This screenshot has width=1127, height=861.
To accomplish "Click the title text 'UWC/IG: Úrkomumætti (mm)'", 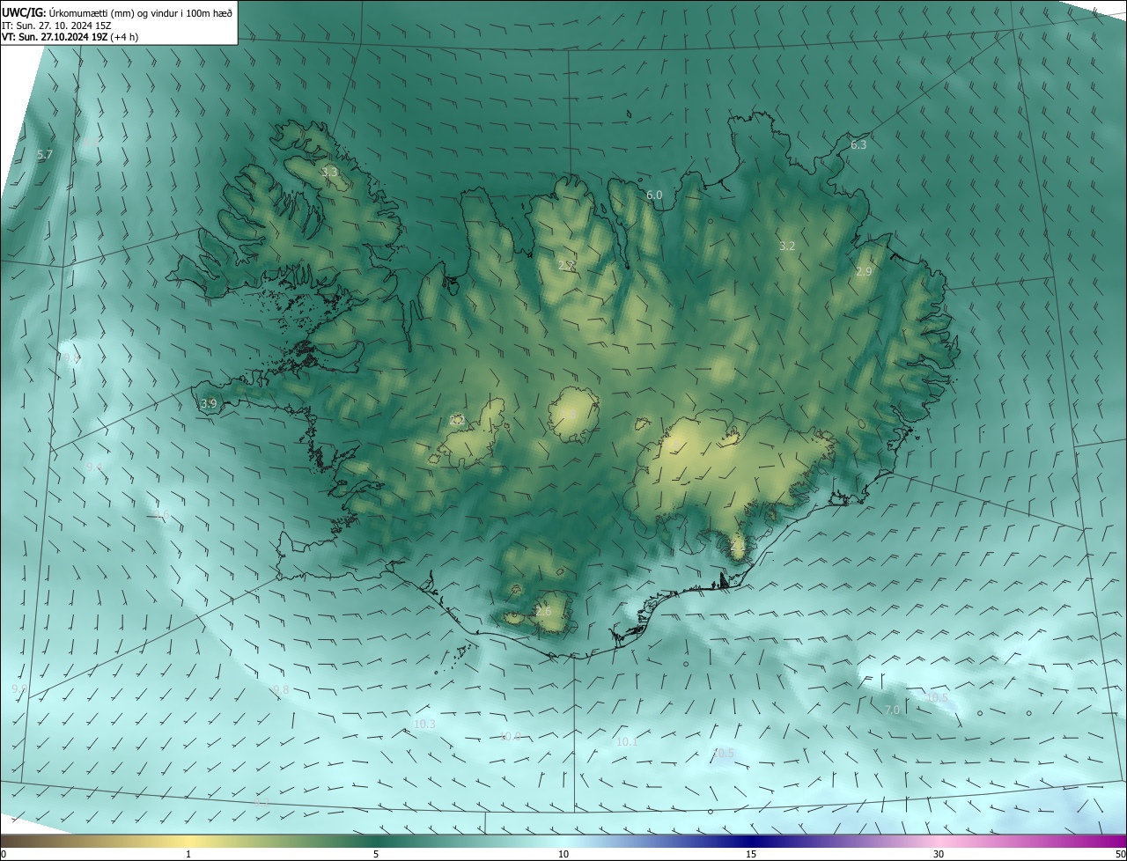I will [70, 11].
